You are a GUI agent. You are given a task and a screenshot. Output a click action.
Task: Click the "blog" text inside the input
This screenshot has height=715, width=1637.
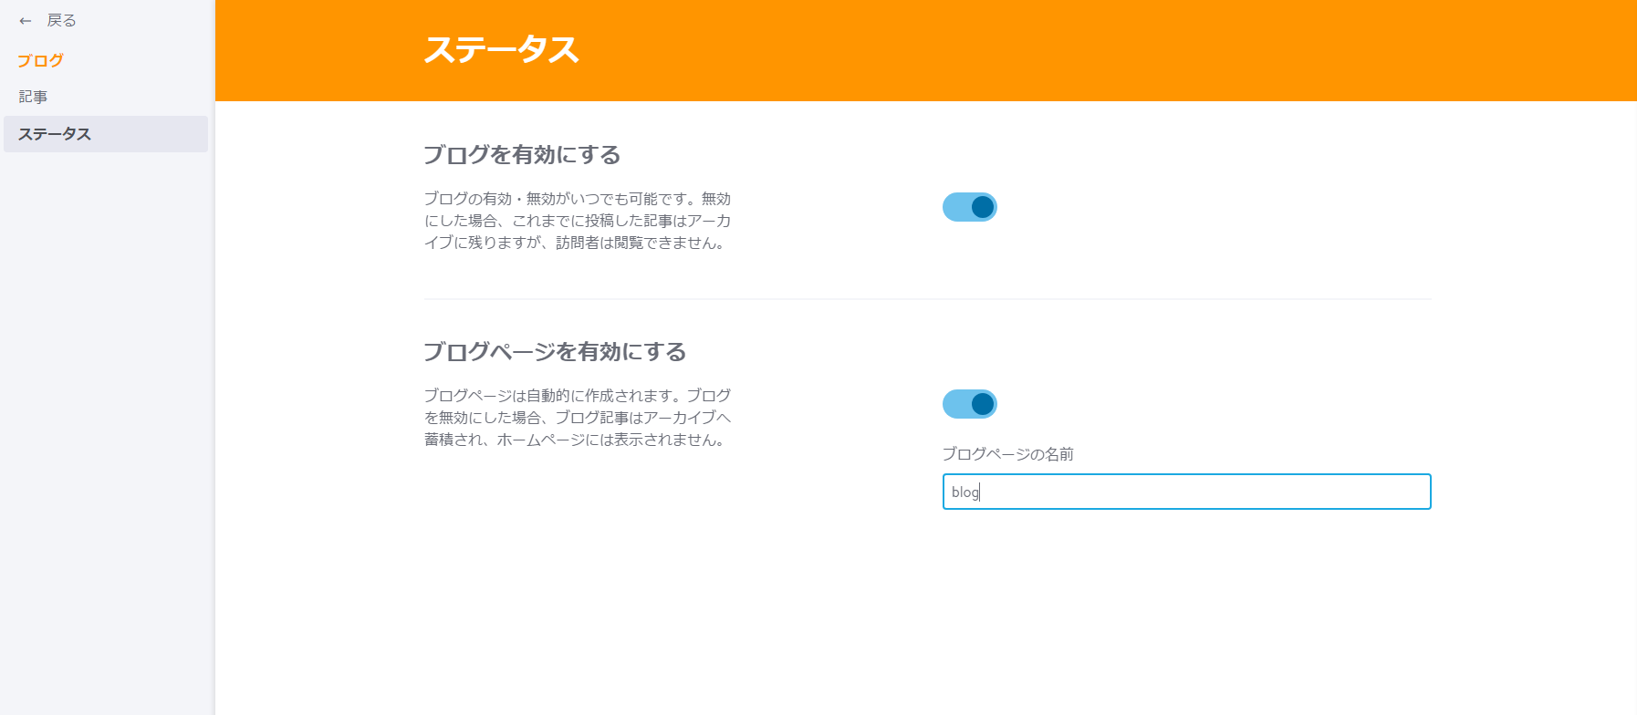pos(964,492)
